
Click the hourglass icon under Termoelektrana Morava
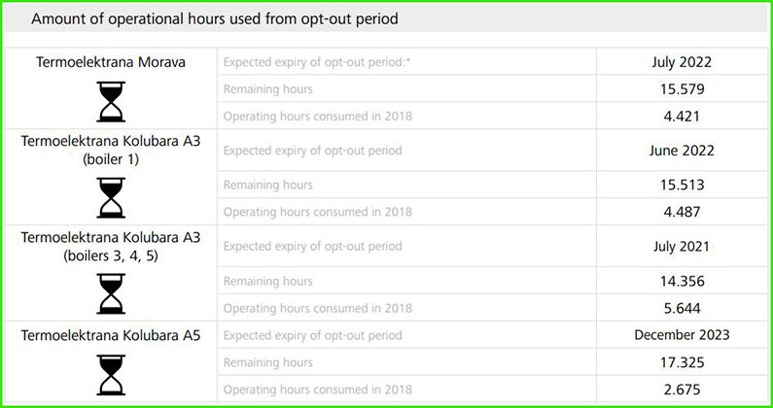111,100
